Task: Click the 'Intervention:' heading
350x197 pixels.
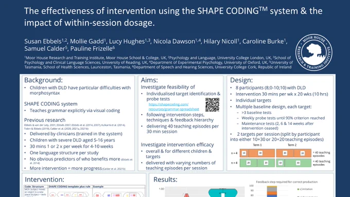Action: tap(44, 180)
